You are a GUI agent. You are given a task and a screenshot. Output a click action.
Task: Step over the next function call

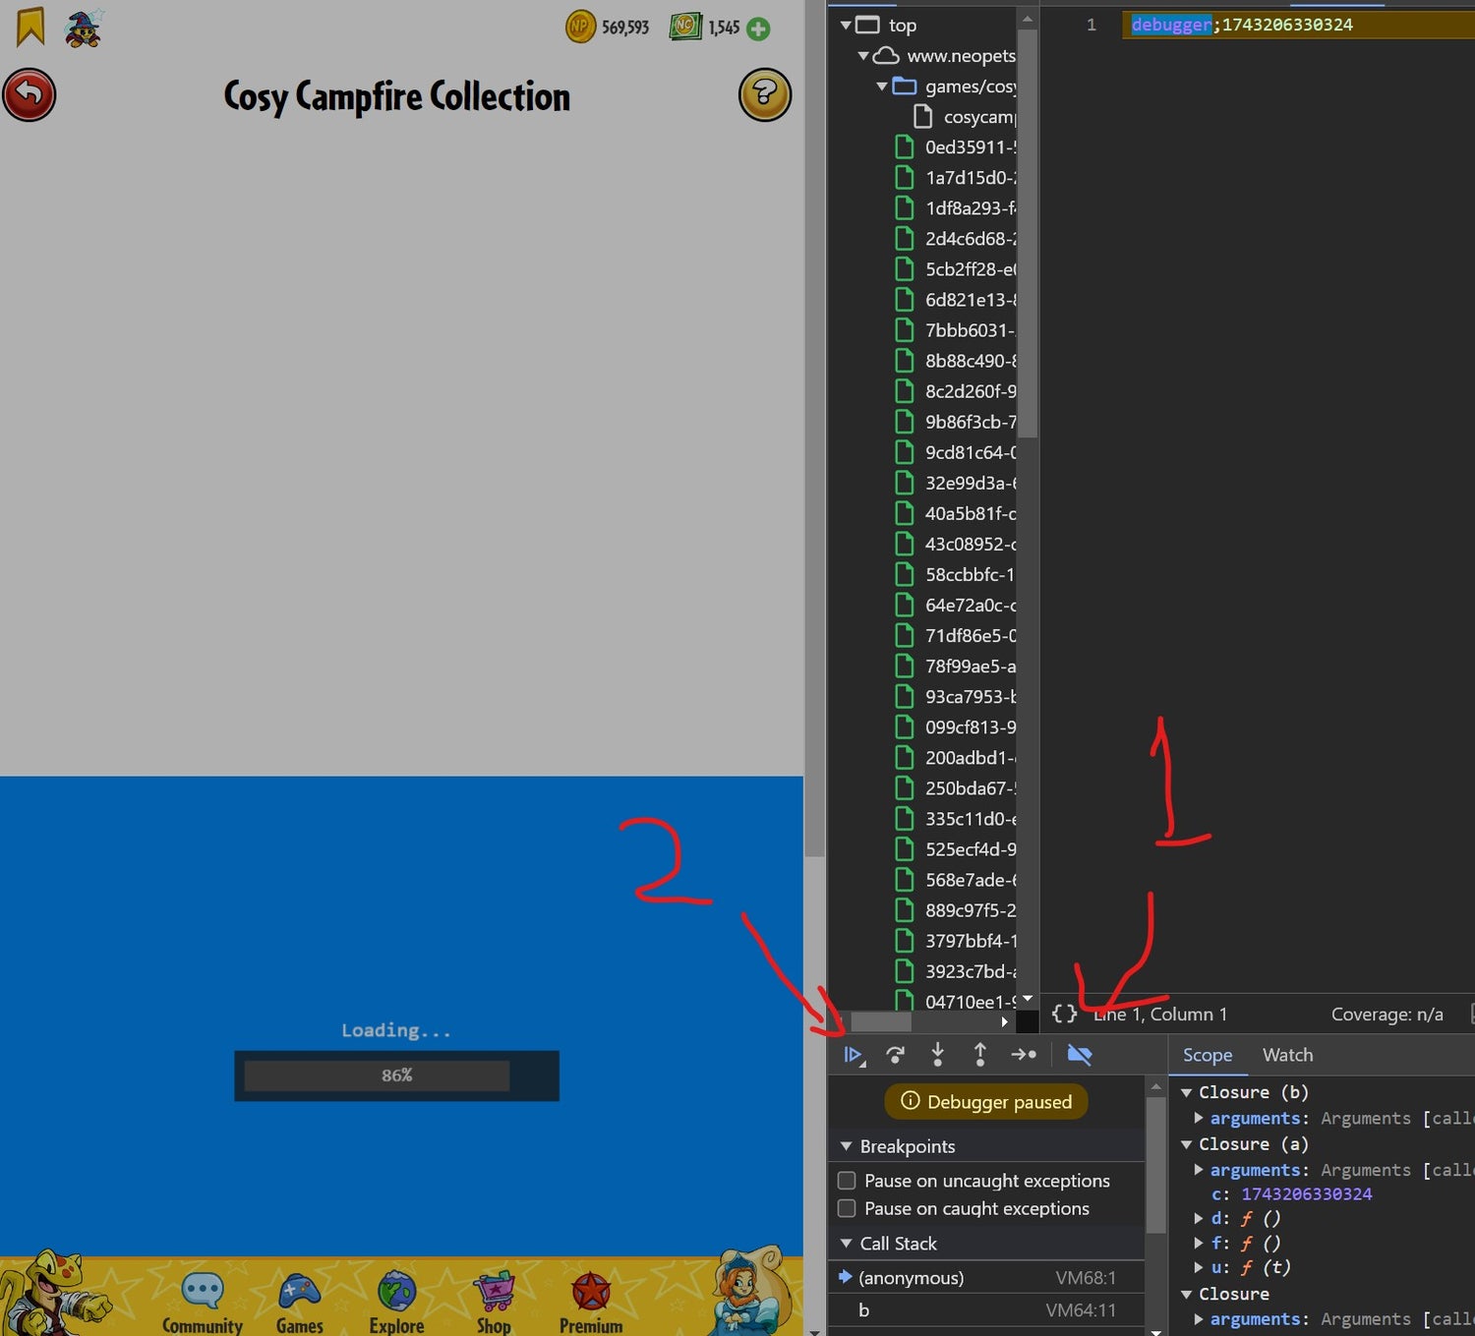tap(895, 1055)
